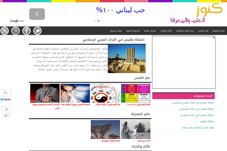Open sidebar link مملكة بلقيس في التراث المسيحي

(197, 109)
